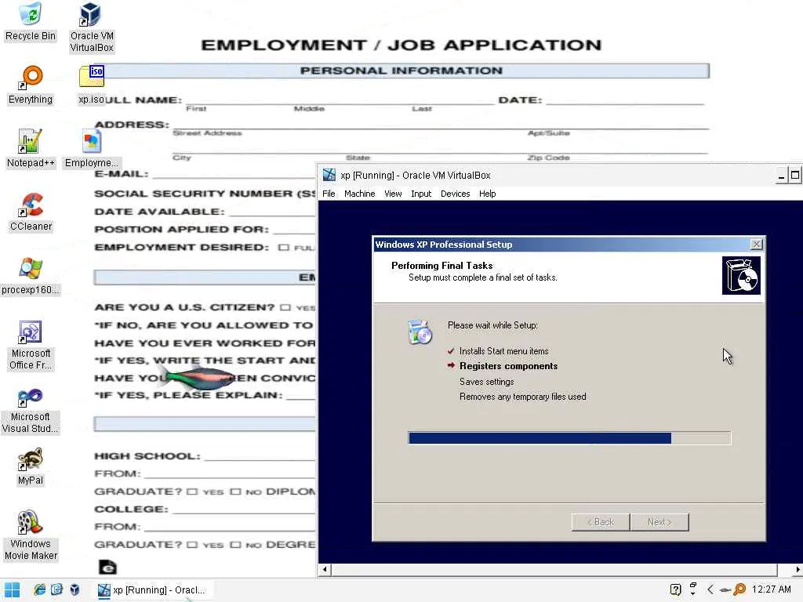Click the setup CD box icon
The width and height of the screenshot is (803, 602).
741,275
